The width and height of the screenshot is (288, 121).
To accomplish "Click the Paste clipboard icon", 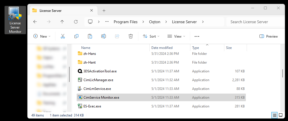I will point(90,36).
